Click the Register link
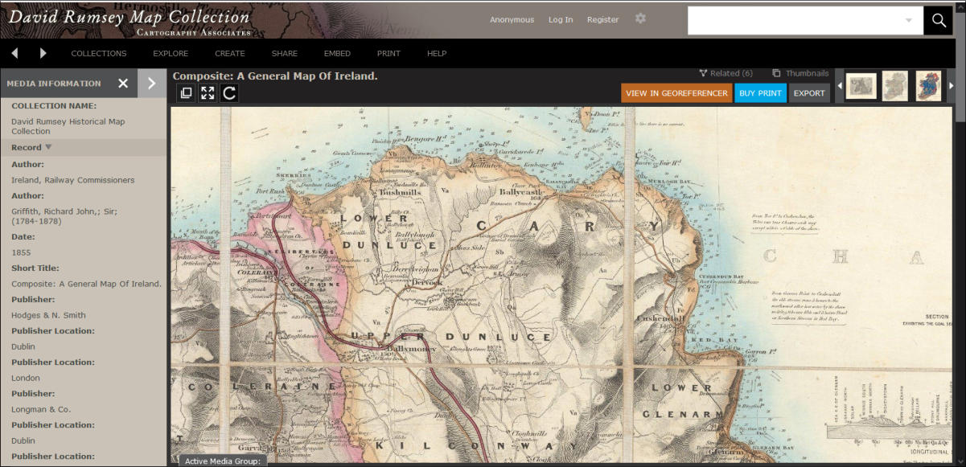 pos(602,20)
